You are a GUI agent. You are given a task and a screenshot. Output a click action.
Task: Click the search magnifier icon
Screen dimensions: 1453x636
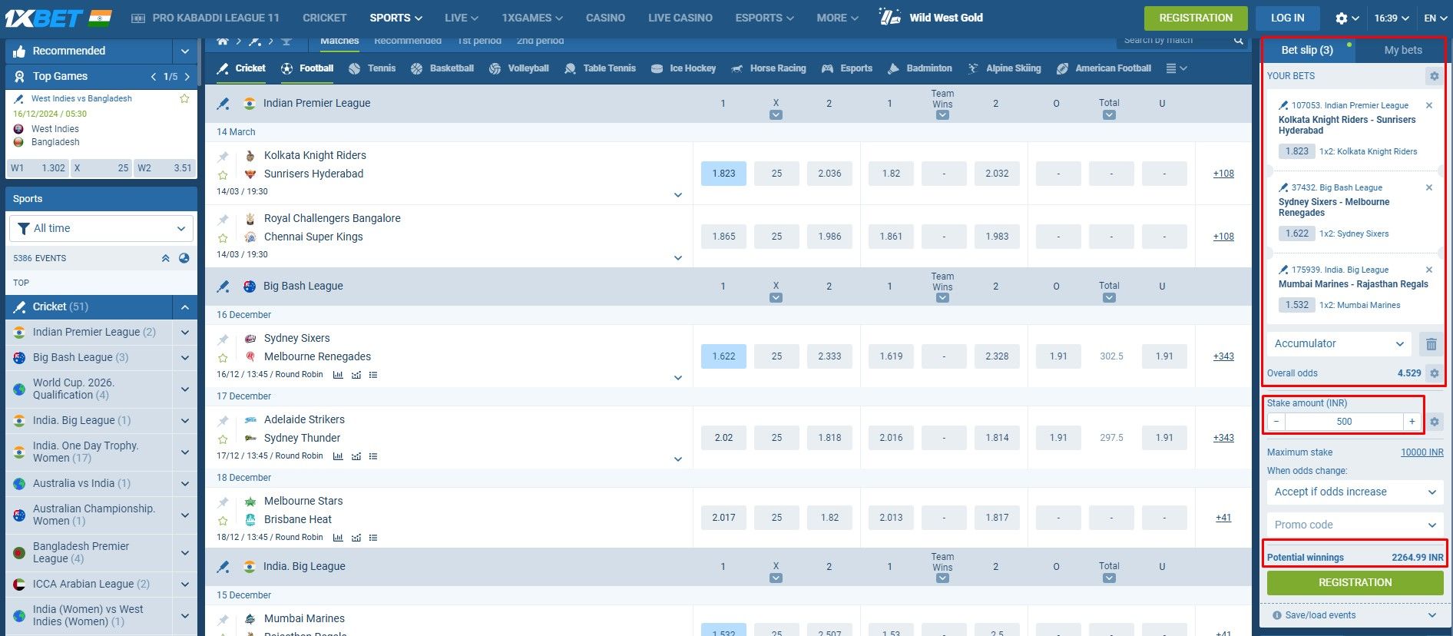pos(1238,41)
